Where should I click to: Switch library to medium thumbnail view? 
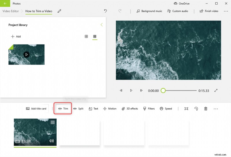pyautogui.click(x=86, y=36)
